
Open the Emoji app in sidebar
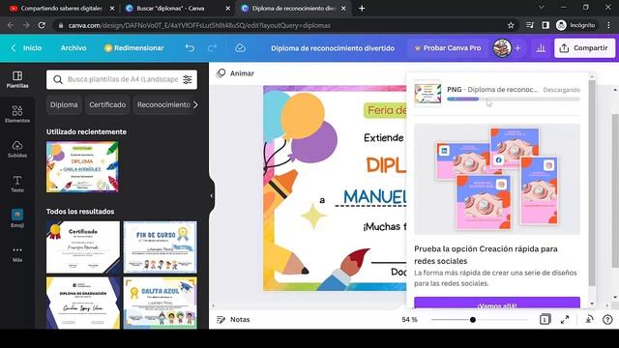point(17,218)
